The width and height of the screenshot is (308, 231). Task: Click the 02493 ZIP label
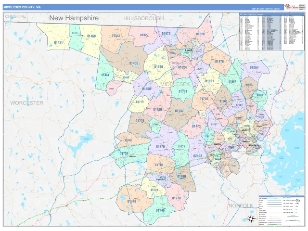pyautogui.click(x=198, y=156)
